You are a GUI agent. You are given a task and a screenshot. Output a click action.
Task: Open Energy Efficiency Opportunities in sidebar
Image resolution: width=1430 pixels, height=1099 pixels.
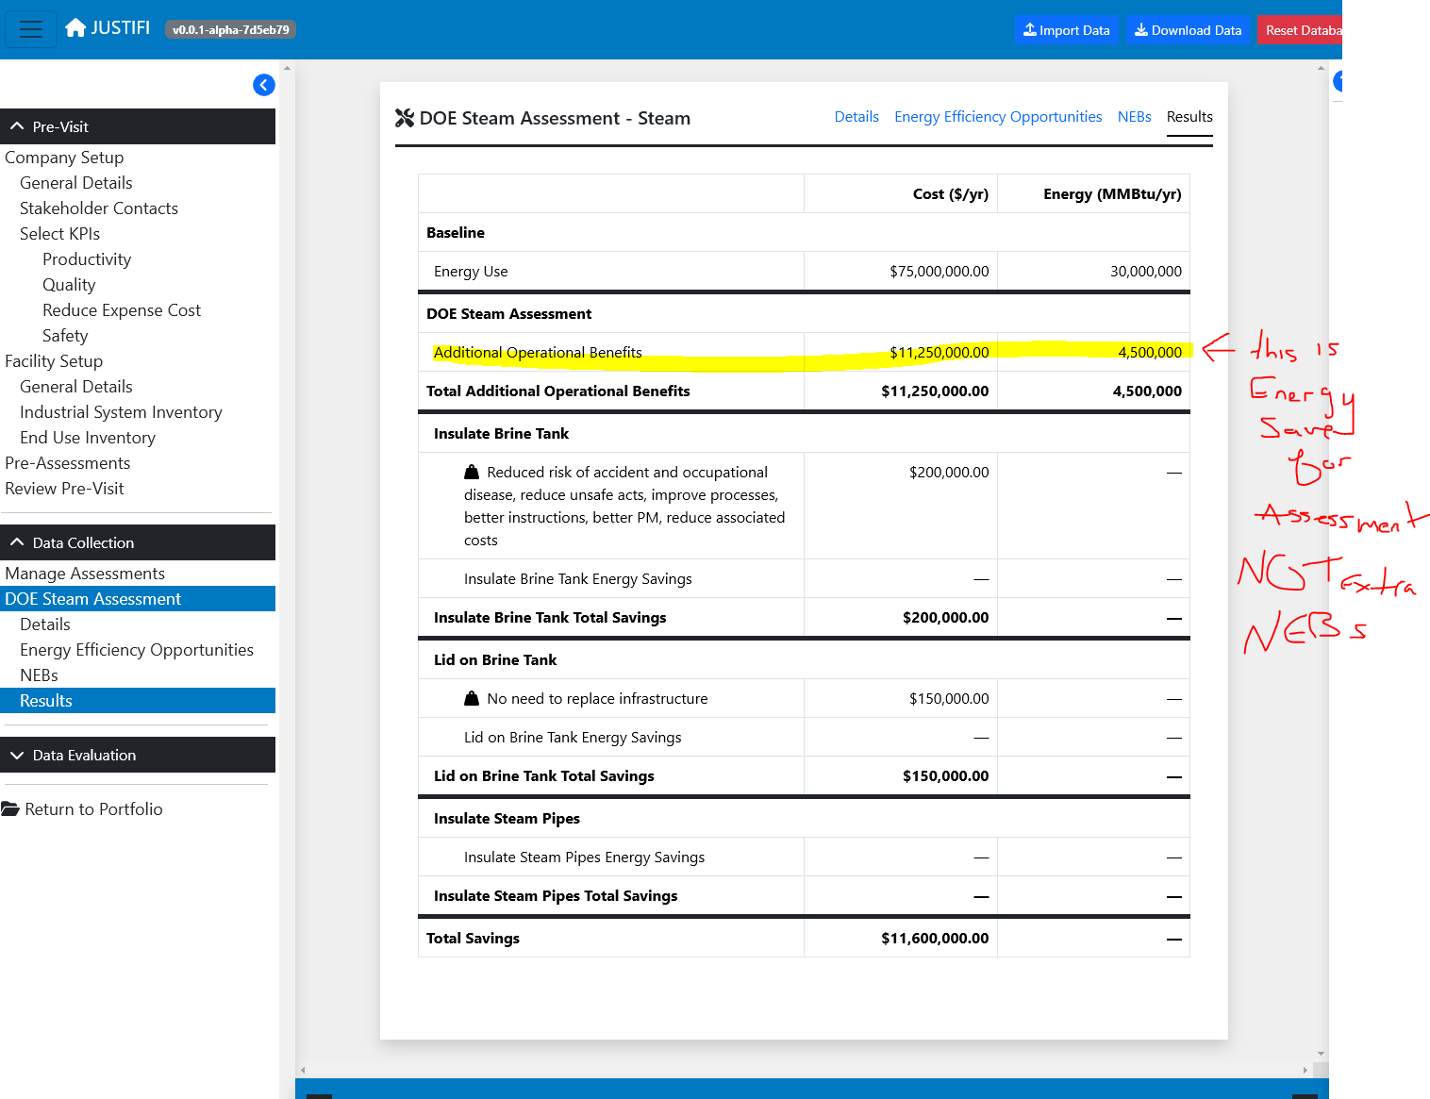[137, 650]
